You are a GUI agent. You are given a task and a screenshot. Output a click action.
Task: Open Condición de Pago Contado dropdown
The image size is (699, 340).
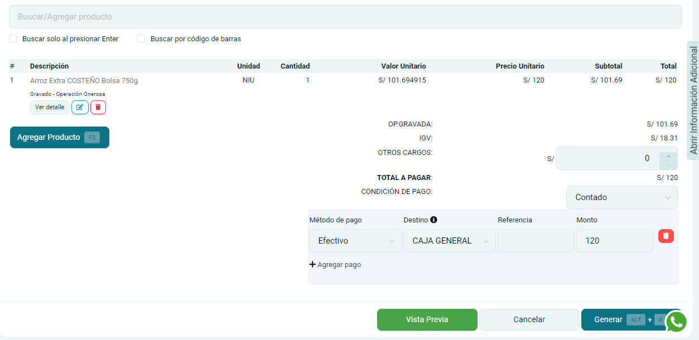(x=621, y=197)
